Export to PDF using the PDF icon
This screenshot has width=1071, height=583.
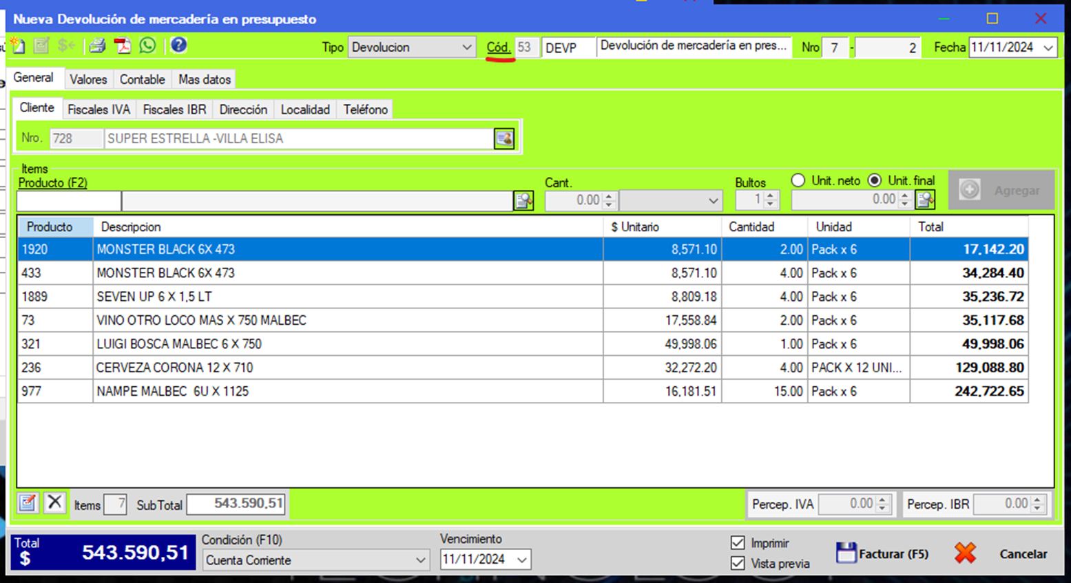[122, 46]
